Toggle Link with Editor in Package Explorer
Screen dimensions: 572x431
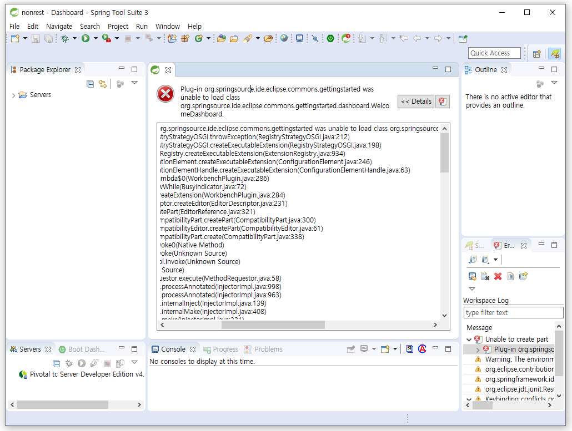click(103, 84)
